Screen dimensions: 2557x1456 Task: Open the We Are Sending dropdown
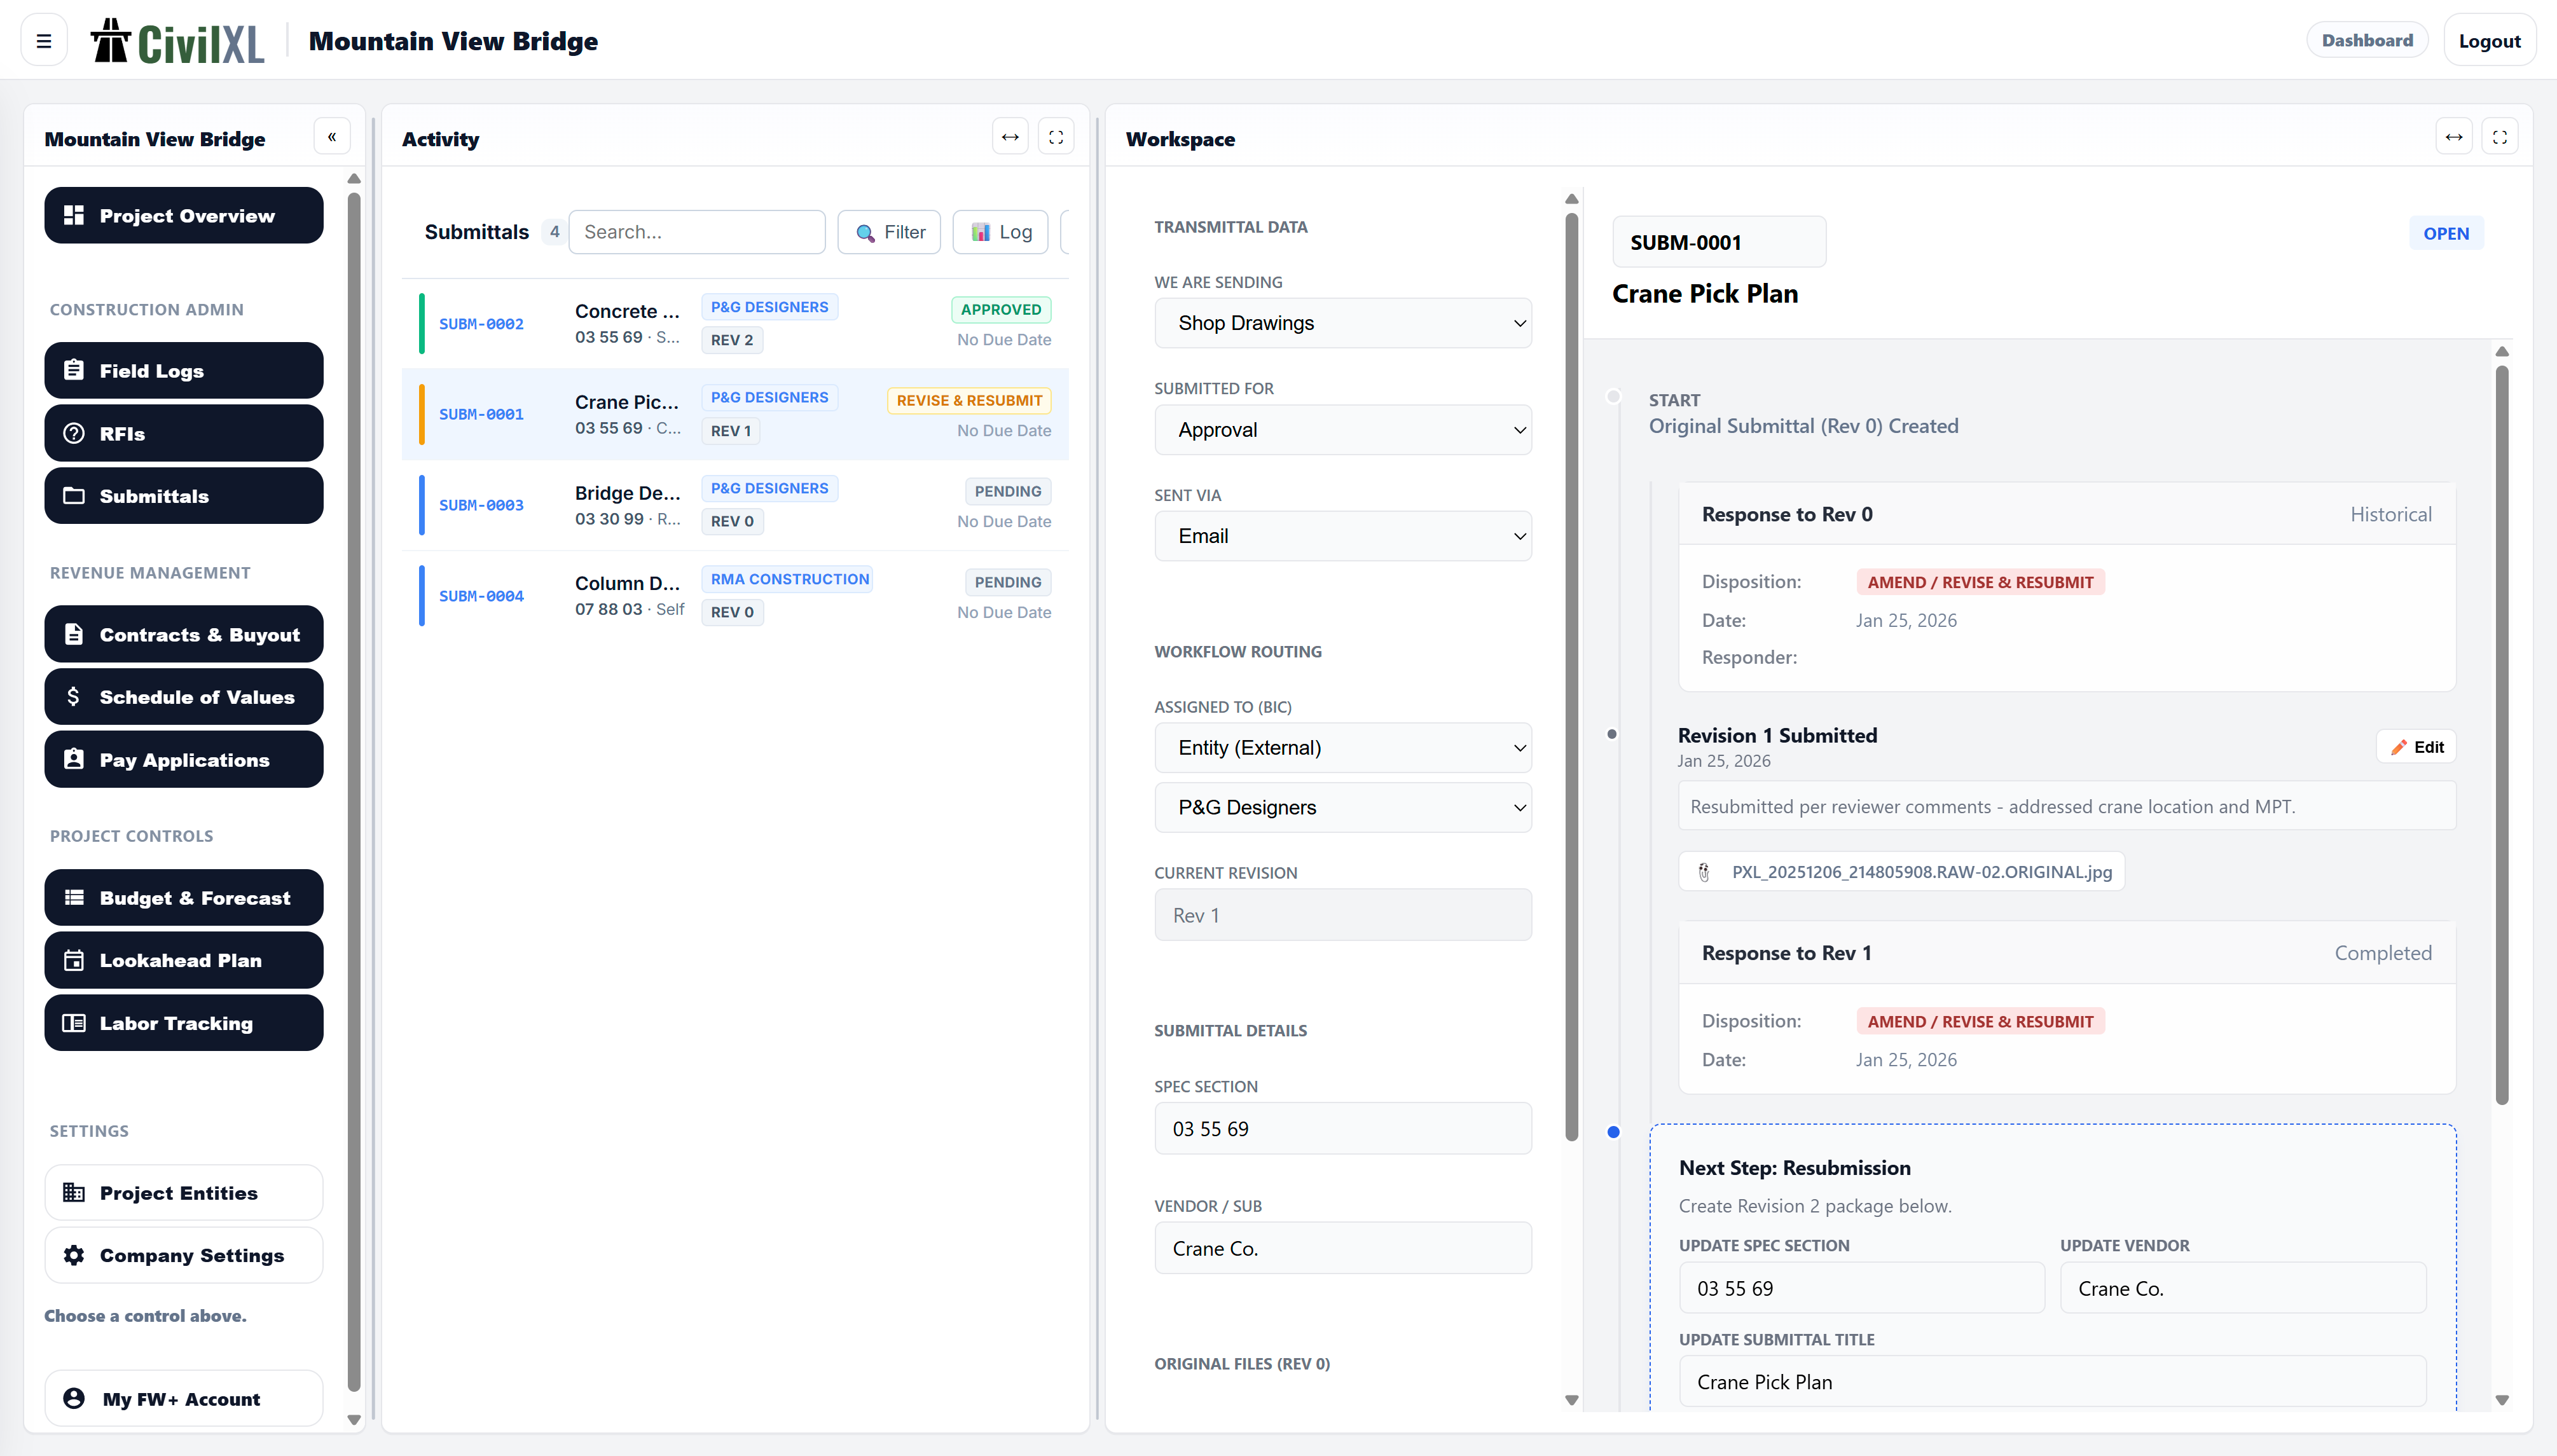click(x=1342, y=323)
